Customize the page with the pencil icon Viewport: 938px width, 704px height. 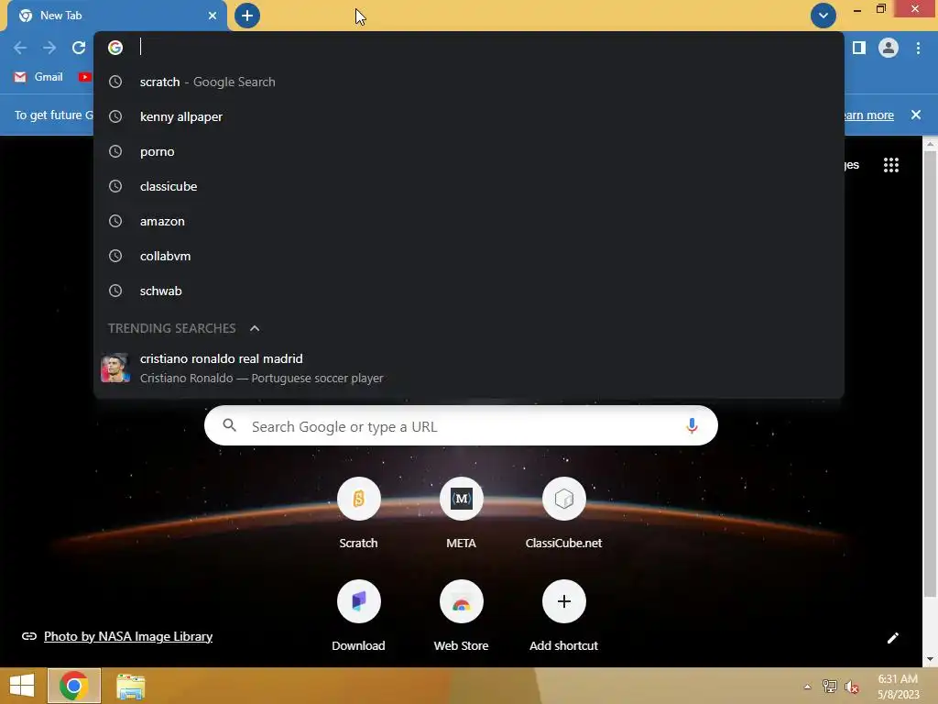coord(892,638)
